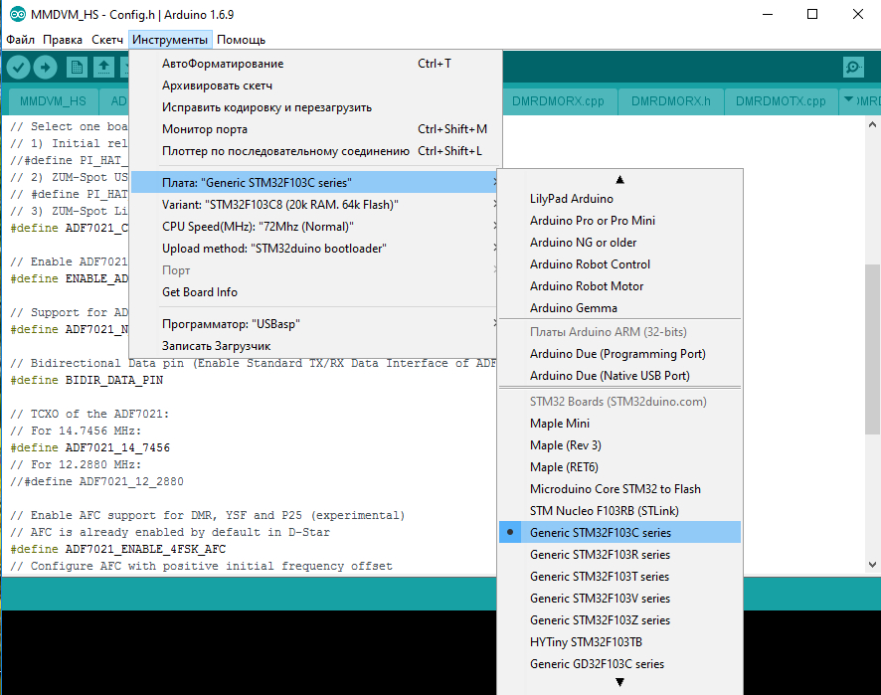Open the Serial Monitor magnifier icon

tap(853, 67)
